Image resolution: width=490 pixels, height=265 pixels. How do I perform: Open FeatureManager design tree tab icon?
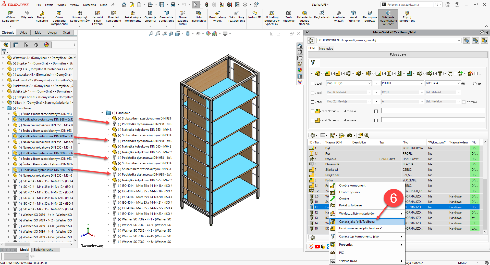tap(6, 45)
